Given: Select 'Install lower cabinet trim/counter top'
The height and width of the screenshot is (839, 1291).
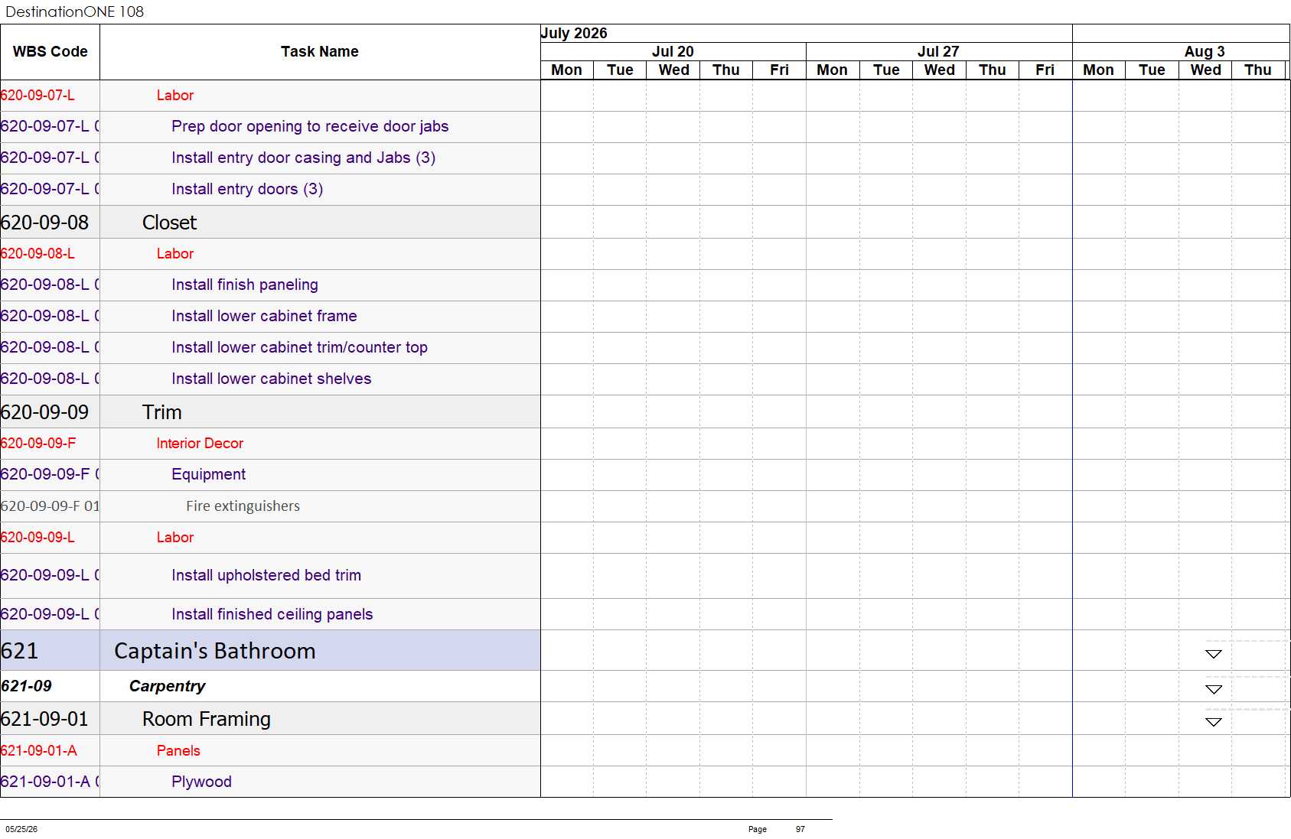Looking at the screenshot, I should click(x=299, y=347).
